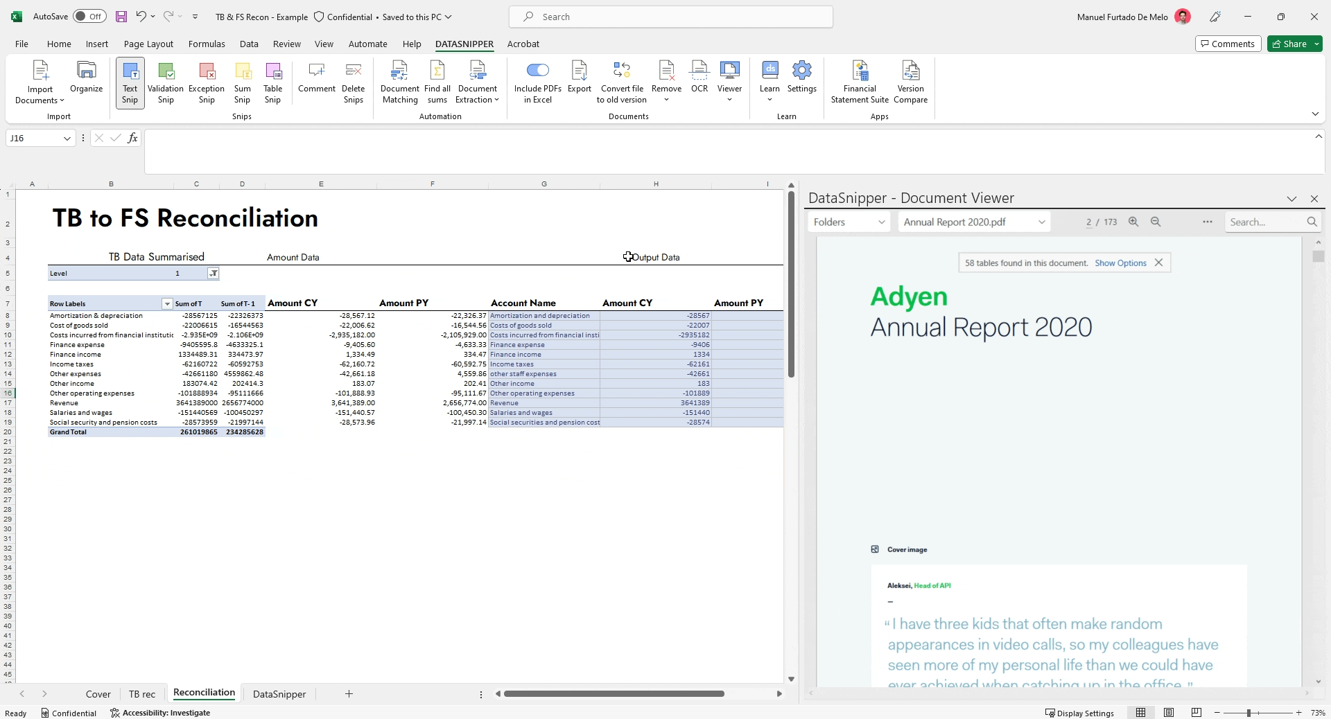The height and width of the screenshot is (719, 1331).
Task: Click the Find all sums tool
Action: point(437,82)
